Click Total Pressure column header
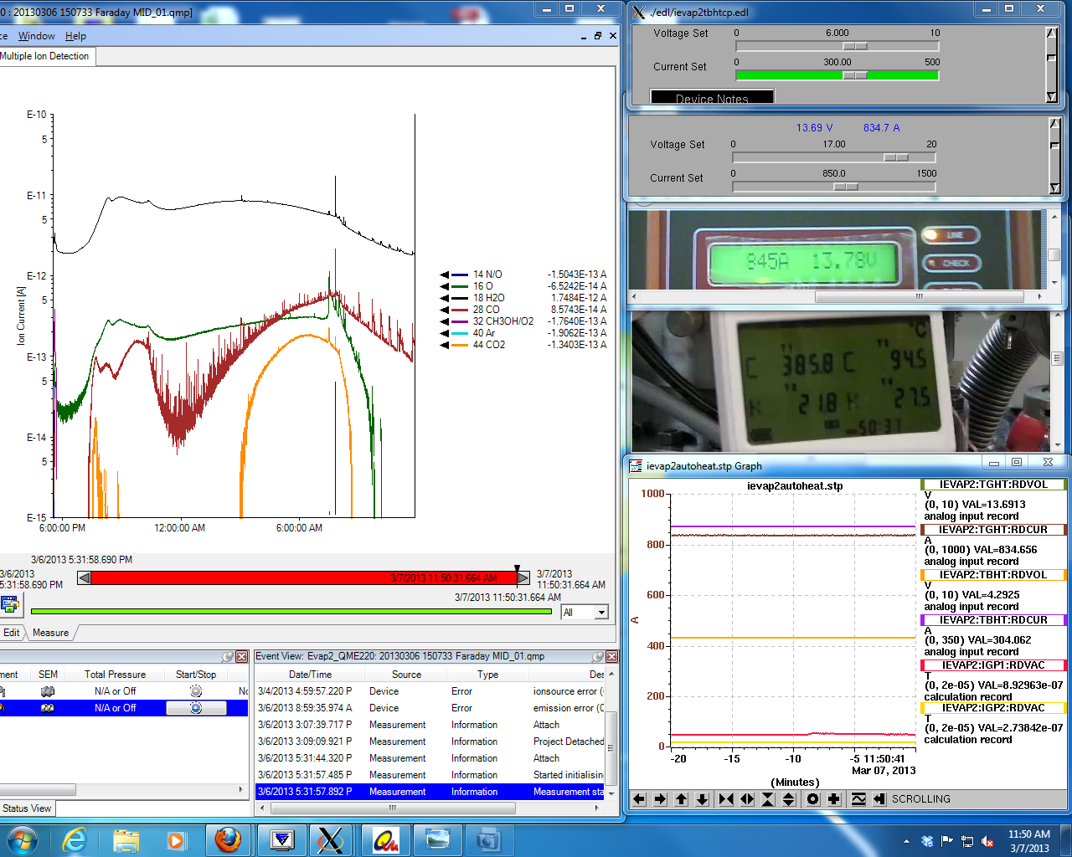1072x857 pixels. (115, 675)
